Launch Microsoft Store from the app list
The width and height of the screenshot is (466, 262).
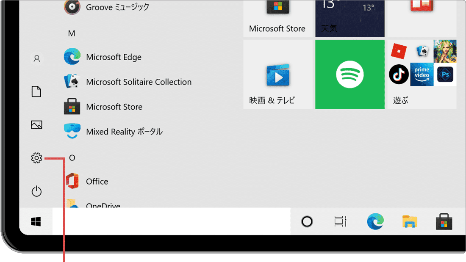coord(103,107)
